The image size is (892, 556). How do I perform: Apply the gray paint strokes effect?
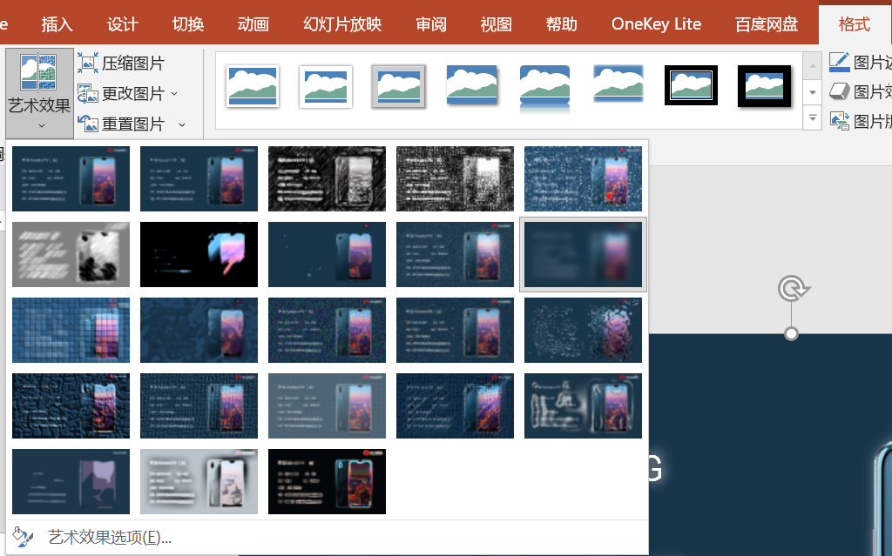click(x=71, y=254)
